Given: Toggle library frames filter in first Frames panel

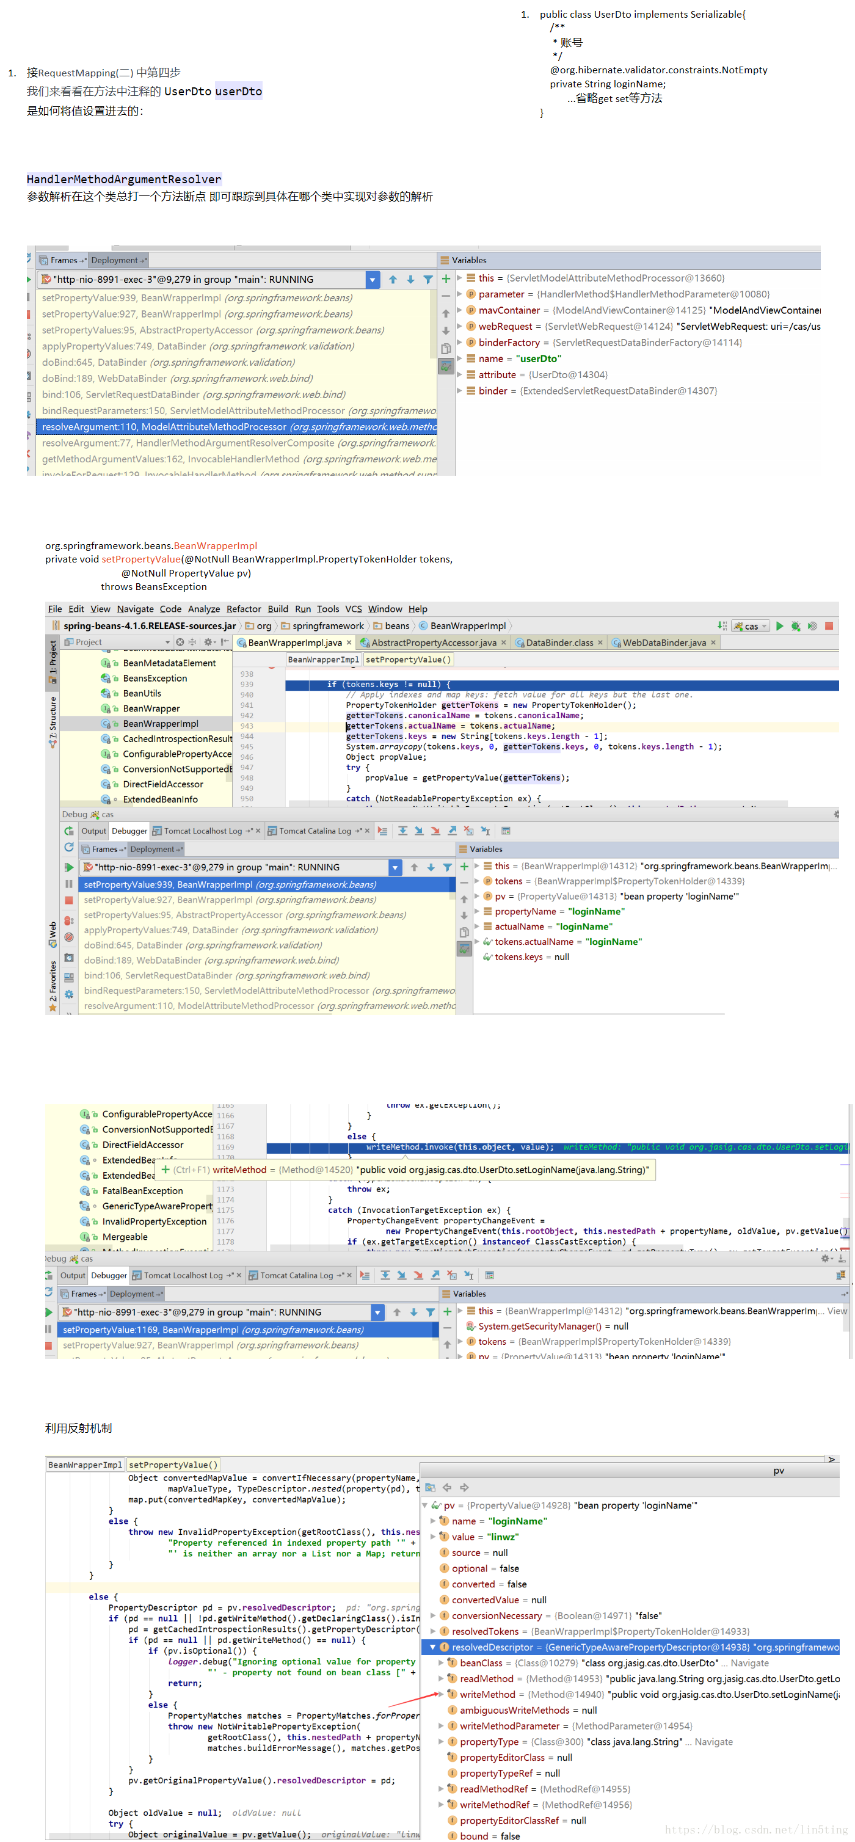Looking at the screenshot, I should coord(428,280).
